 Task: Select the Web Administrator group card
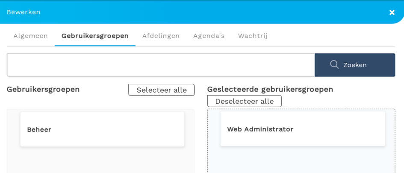click(303, 129)
